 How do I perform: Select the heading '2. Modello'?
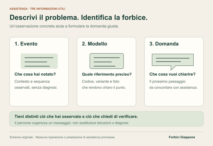tap(95, 44)
